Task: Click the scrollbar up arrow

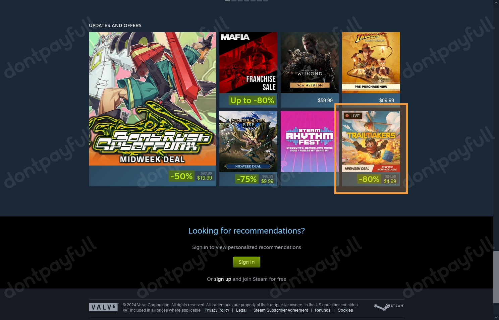Action: [496, 2]
